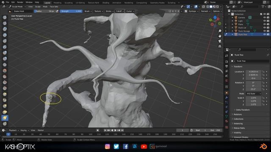Hide the Plane object with eye icon
Screen dimensions: 271x152
[x=264, y=24]
